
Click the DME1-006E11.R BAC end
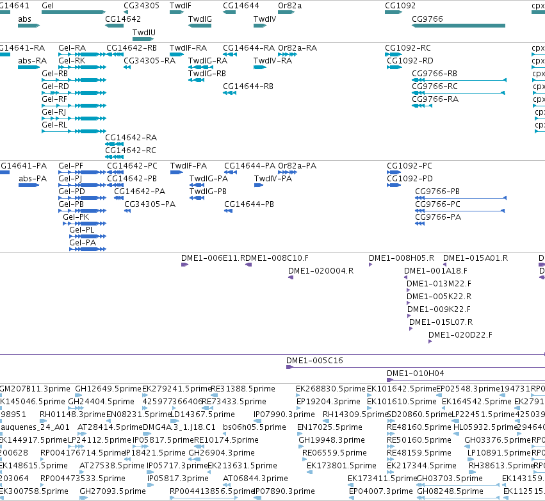(x=184, y=265)
